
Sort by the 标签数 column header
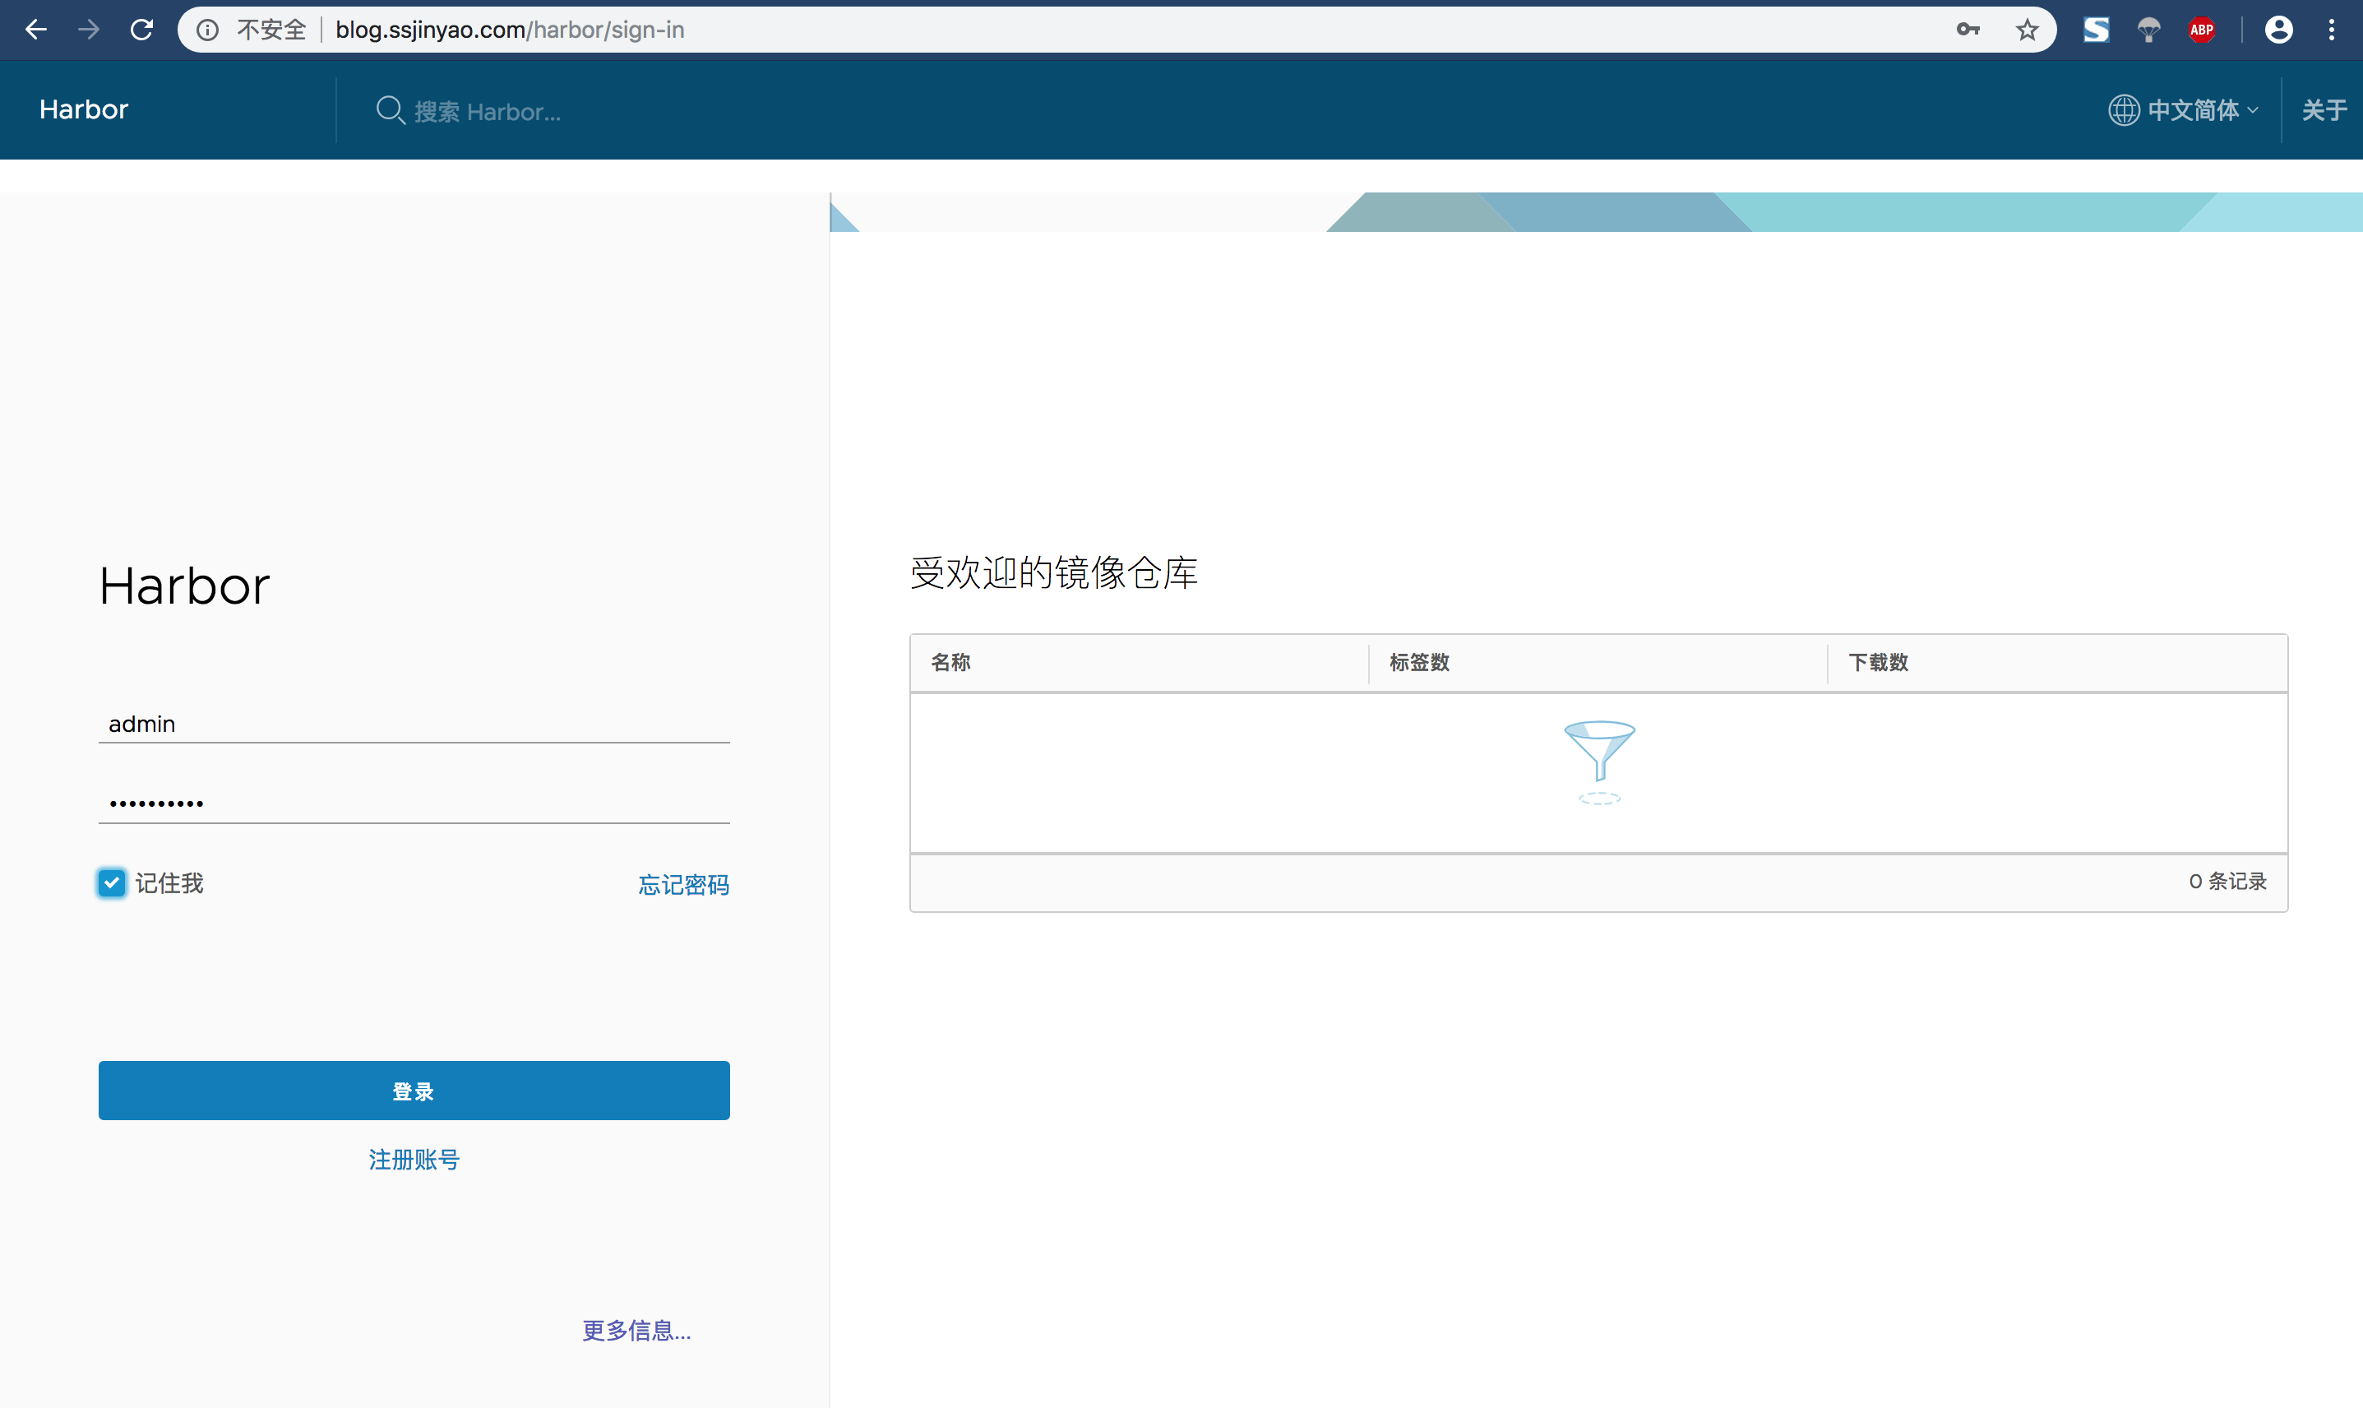click(1418, 662)
